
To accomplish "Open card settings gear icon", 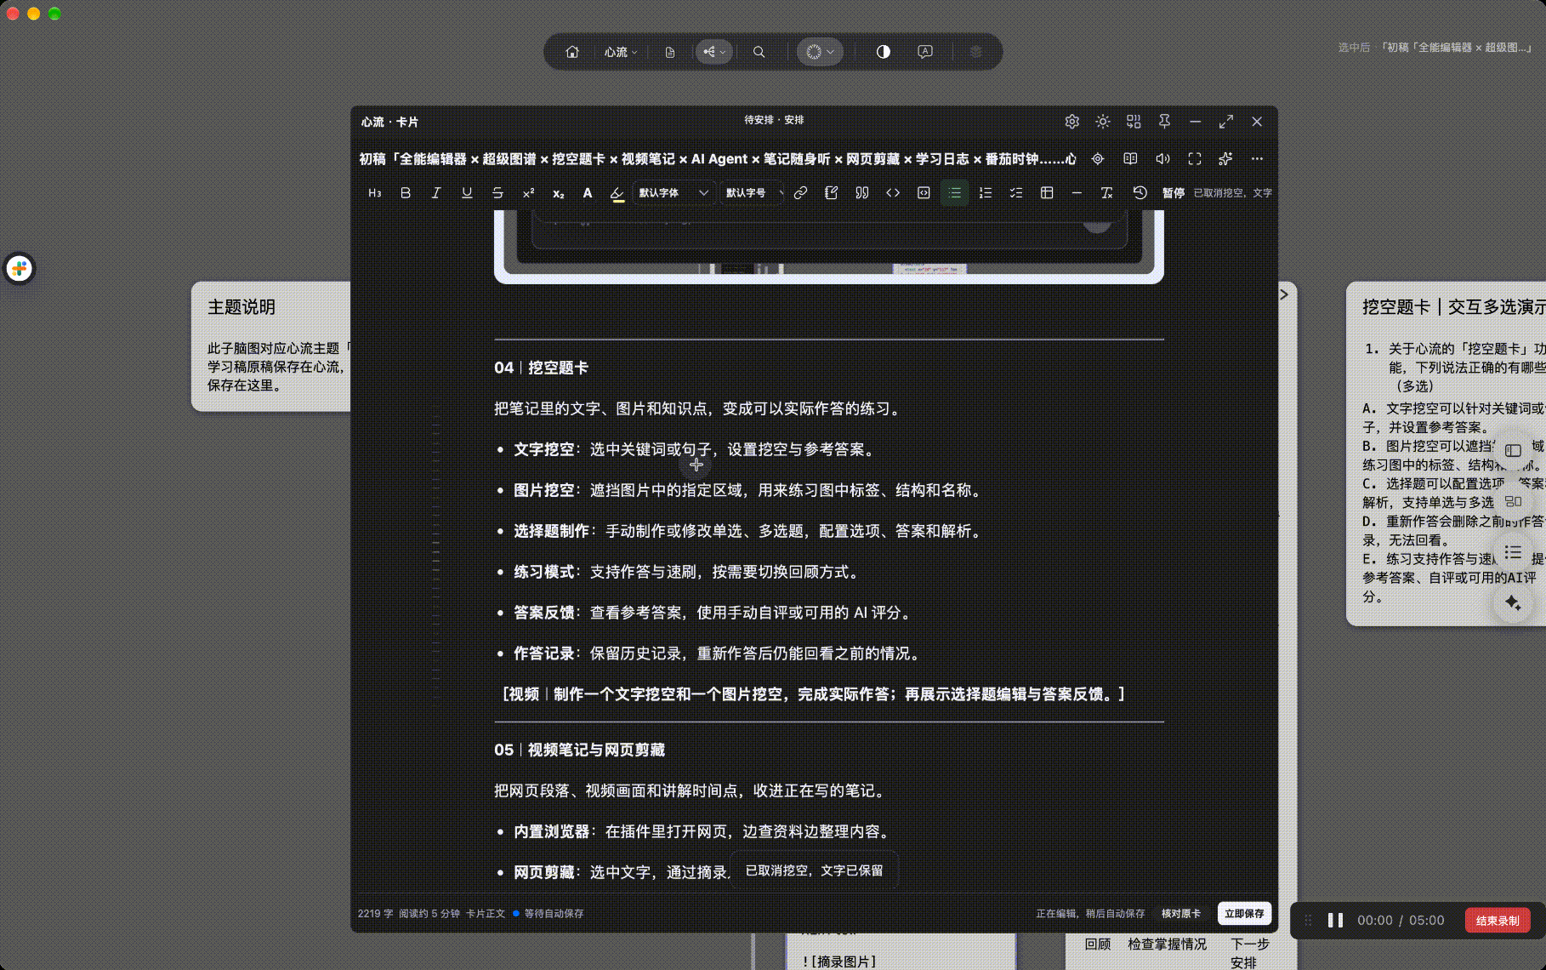I will click(1071, 122).
